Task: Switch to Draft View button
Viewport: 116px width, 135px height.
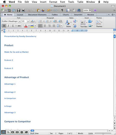Action: point(3,132)
